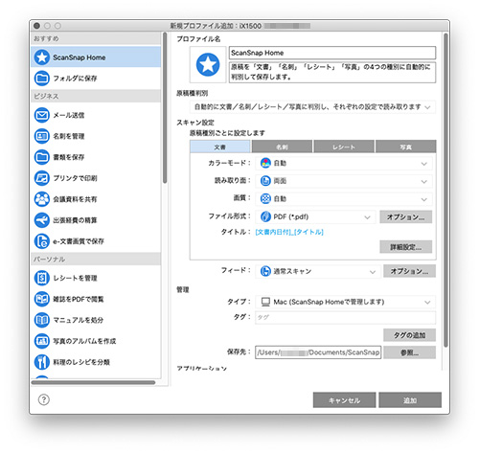This screenshot has width=479, height=453.
Task: Select the メール送信 profile label
Action: pyautogui.click(x=69, y=115)
